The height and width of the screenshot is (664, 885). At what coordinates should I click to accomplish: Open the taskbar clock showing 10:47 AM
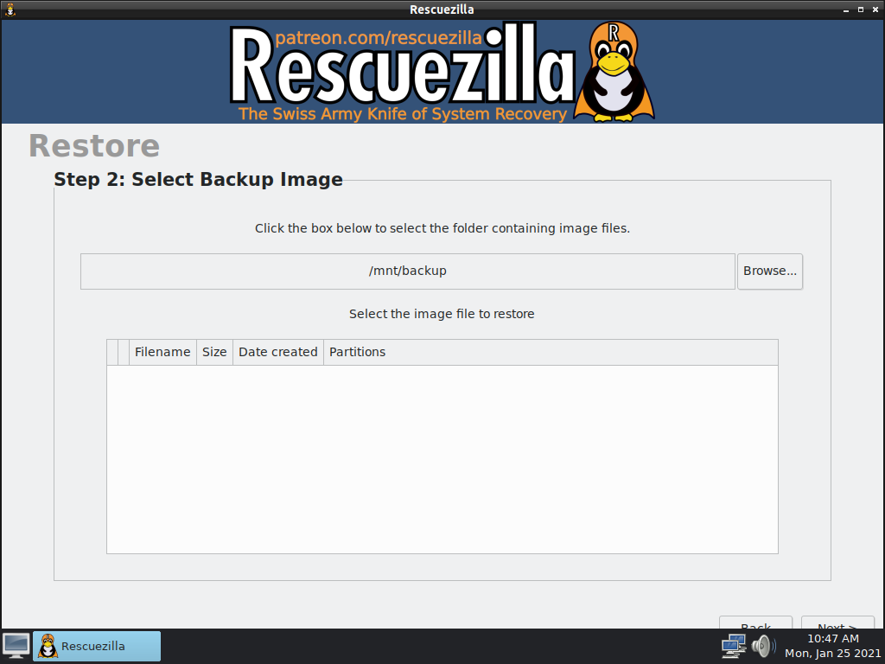(832, 646)
